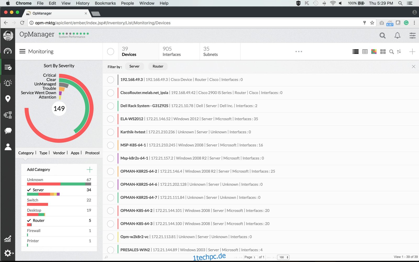The width and height of the screenshot is (419, 262).
Task: Click the sort arrows icon
Action: (x=399, y=52)
